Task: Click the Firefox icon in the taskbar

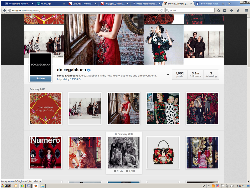Action: [x=36, y=186]
